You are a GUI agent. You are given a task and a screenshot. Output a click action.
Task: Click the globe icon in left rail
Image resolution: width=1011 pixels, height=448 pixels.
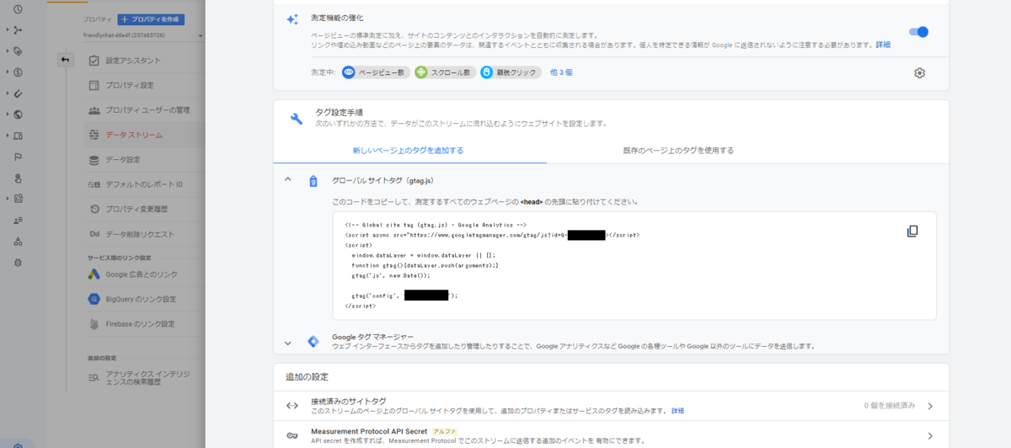pos(18,115)
